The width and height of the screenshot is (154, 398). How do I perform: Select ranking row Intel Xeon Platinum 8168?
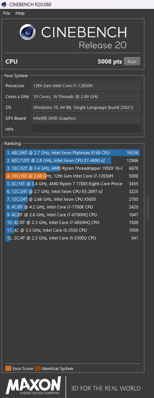click(73, 153)
